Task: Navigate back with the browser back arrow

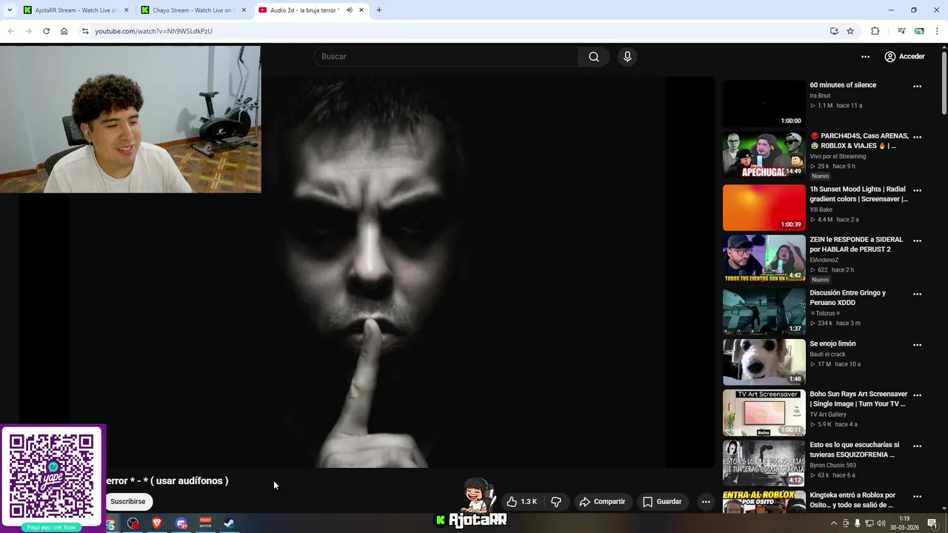Action: point(10,31)
